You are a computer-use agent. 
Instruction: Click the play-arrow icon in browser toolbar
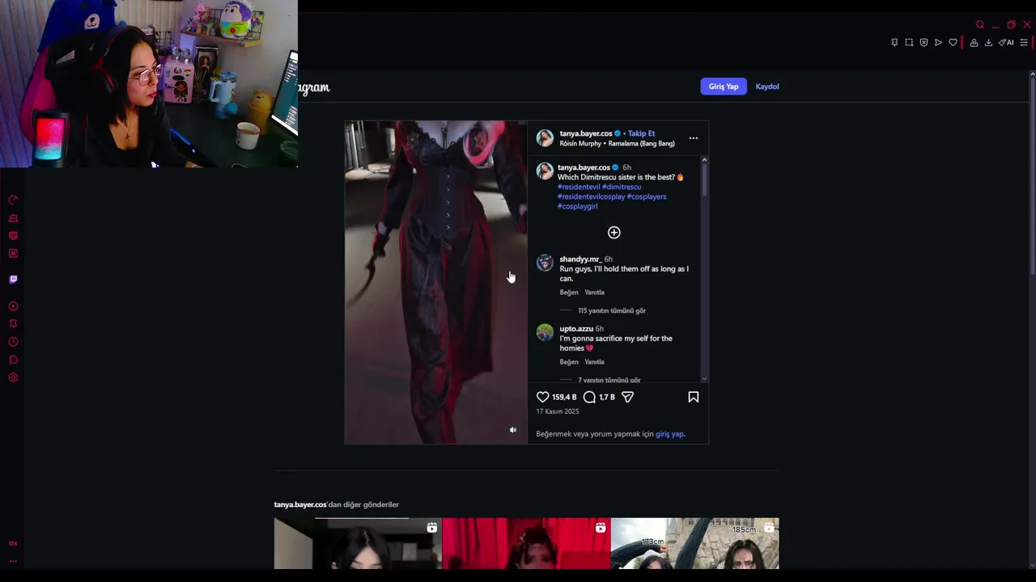[938, 43]
